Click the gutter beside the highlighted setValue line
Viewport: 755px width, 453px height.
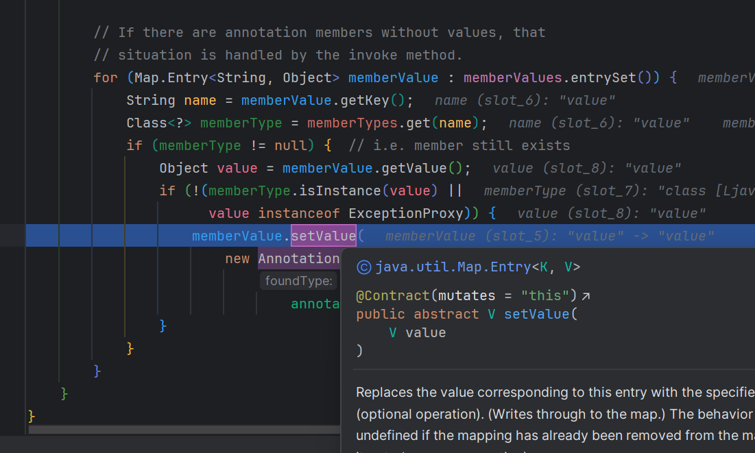[x=12, y=236]
